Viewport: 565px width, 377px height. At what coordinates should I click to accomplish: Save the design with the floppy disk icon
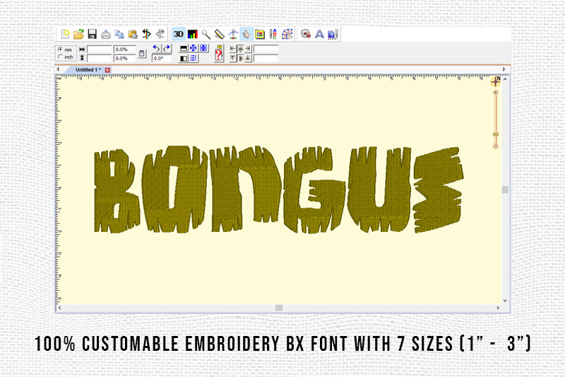[x=93, y=34]
